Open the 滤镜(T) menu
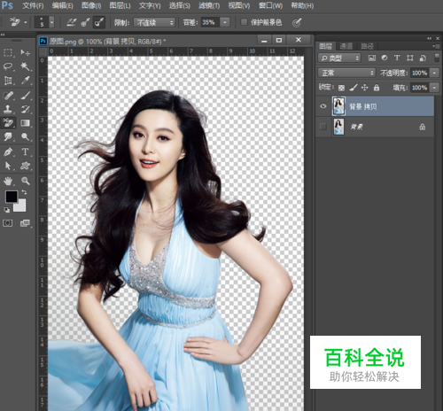Image resolution: width=443 pixels, height=411 pixels. pyautogui.click(x=209, y=5)
